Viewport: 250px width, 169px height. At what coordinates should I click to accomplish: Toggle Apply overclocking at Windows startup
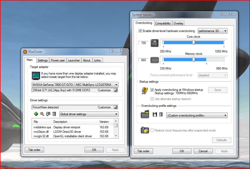point(152,90)
